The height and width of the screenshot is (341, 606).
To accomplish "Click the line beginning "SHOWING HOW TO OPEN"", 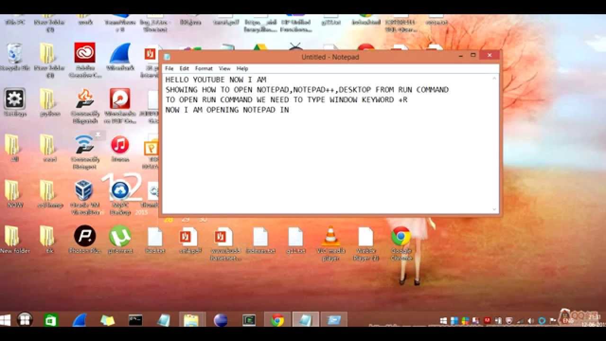I will coord(307,90).
